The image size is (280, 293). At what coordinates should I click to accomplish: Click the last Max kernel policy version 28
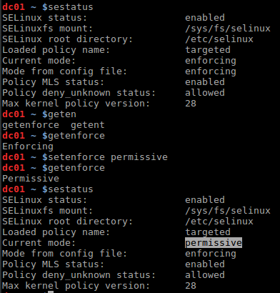191,286
